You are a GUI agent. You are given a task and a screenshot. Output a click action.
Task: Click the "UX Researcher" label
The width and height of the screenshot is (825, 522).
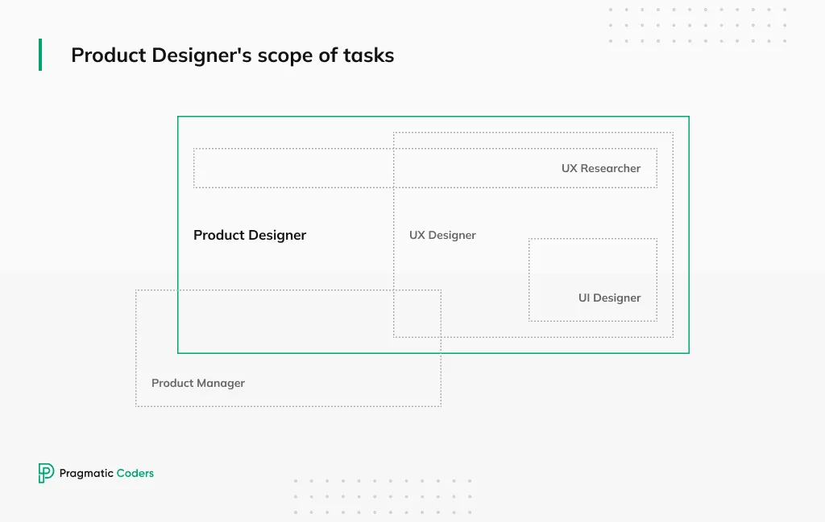click(601, 169)
